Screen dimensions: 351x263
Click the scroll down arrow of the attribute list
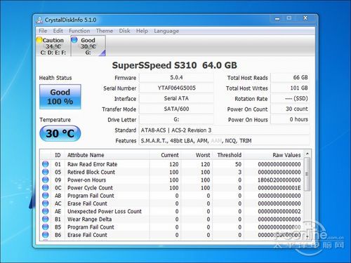307,236
